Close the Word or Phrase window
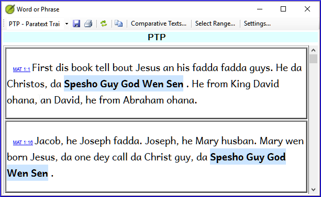The image size is (321, 197). [x=307, y=9]
